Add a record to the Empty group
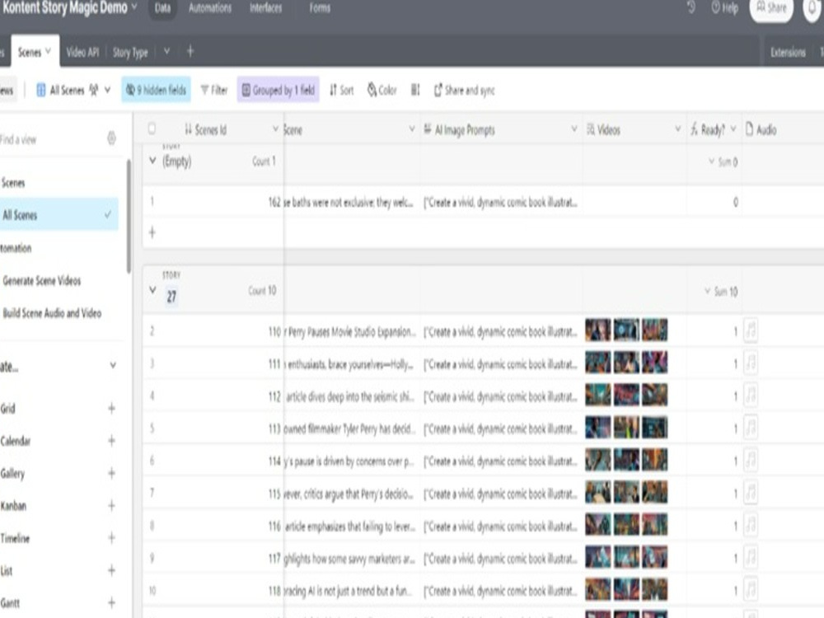 point(152,232)
